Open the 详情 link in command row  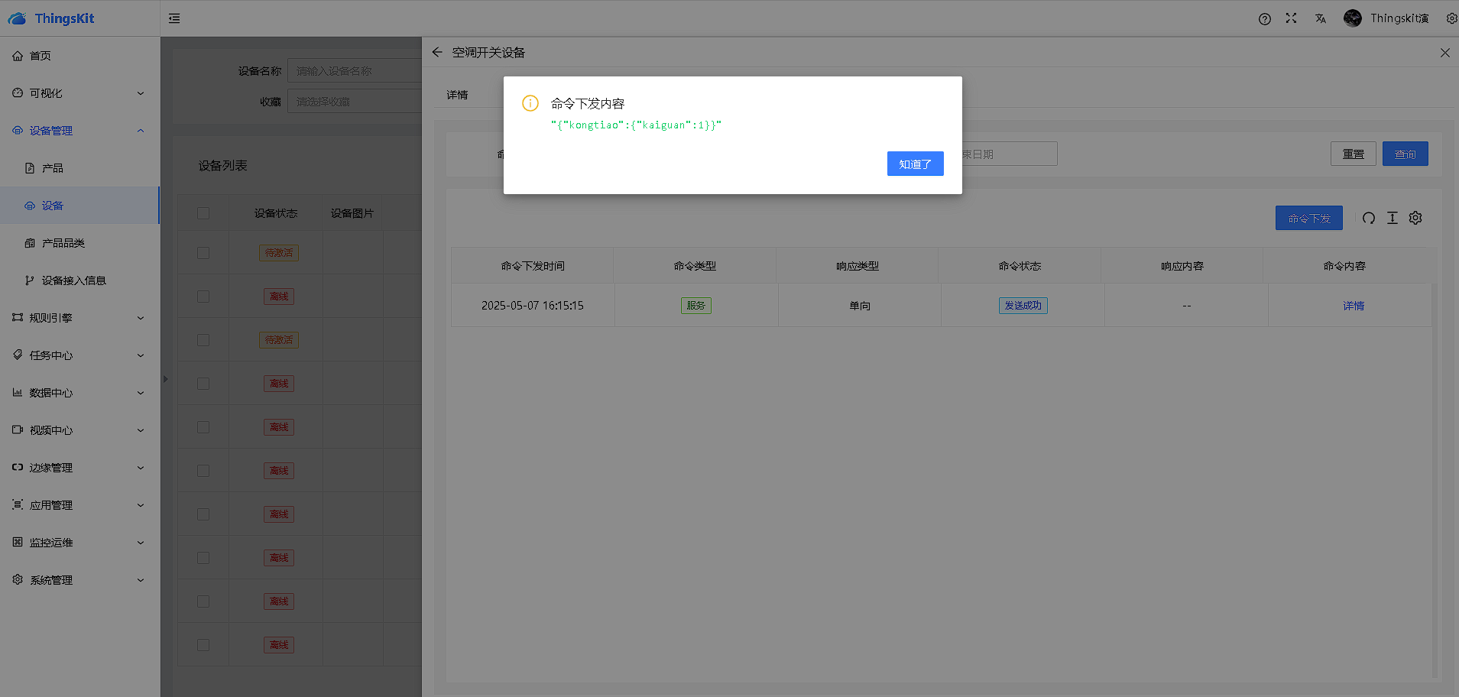(x=1353, y=306)
